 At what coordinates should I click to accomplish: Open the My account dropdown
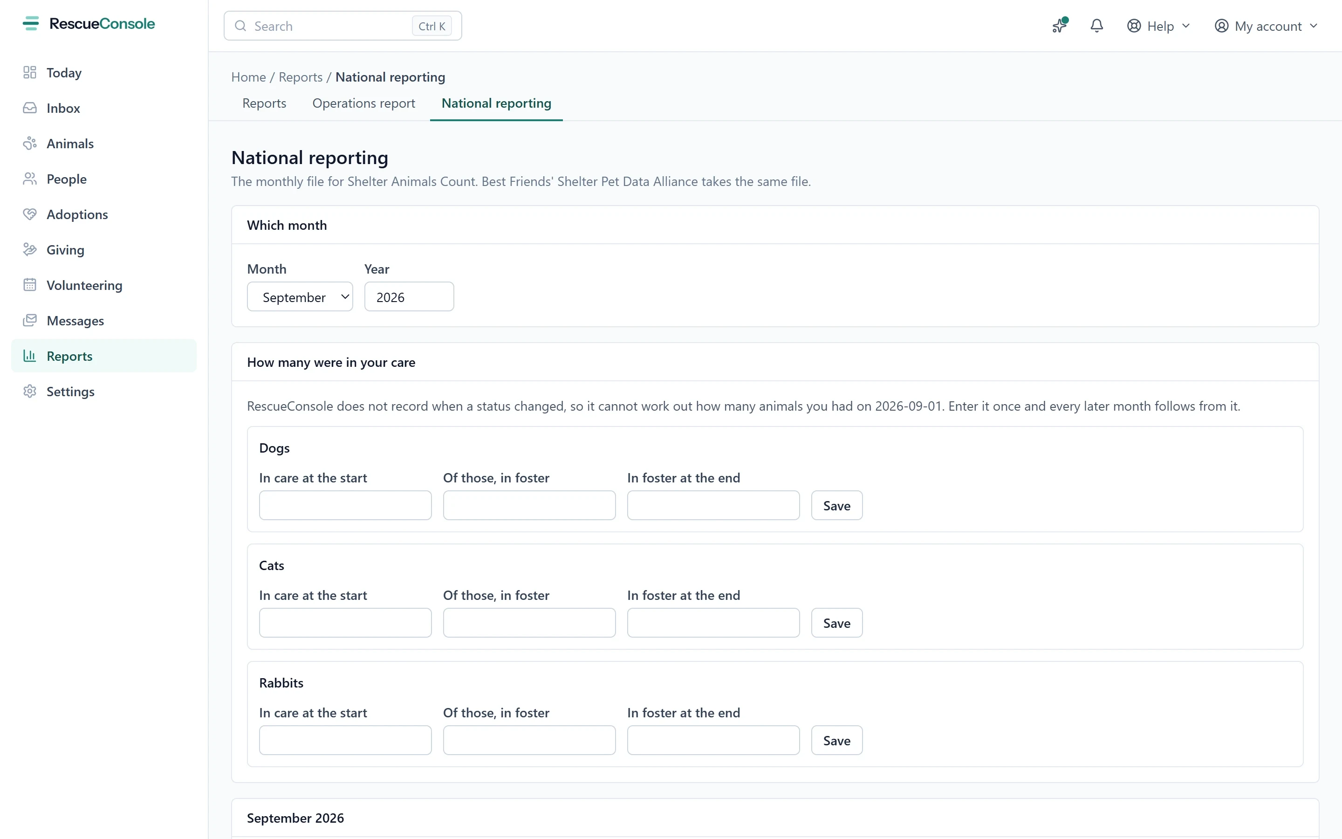point(1266,26)
